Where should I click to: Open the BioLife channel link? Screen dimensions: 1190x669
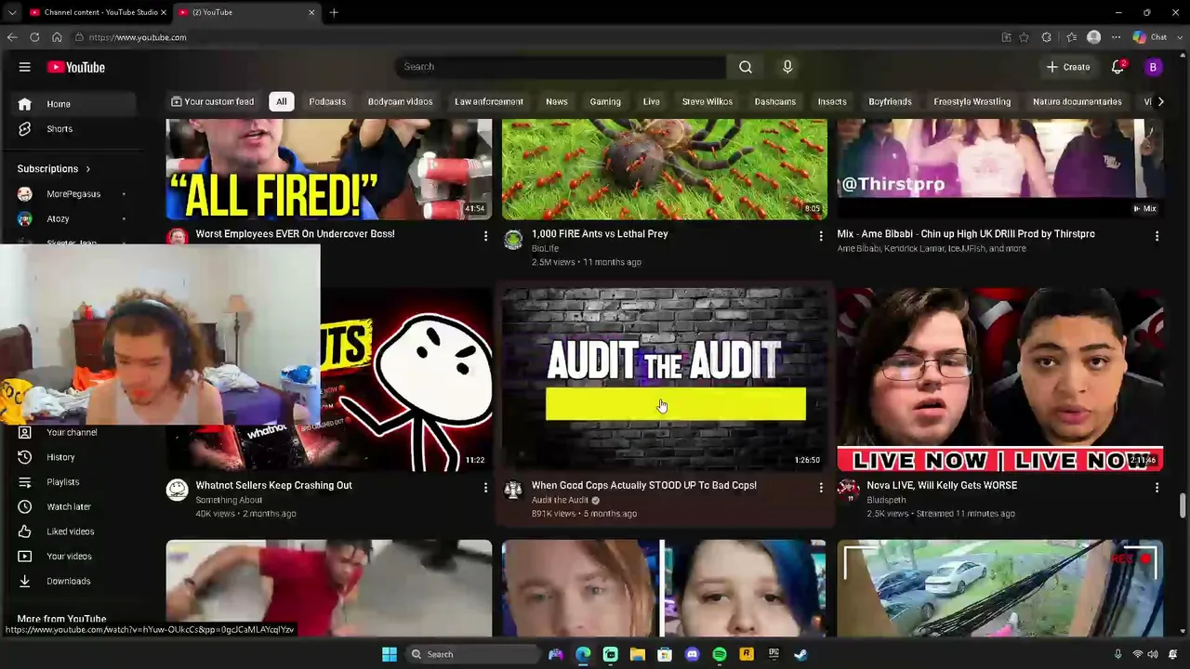(x=545, y=249)
